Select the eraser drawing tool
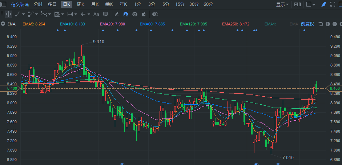The width and height of the screenshot is (342, 165). (x=117, y=14)
